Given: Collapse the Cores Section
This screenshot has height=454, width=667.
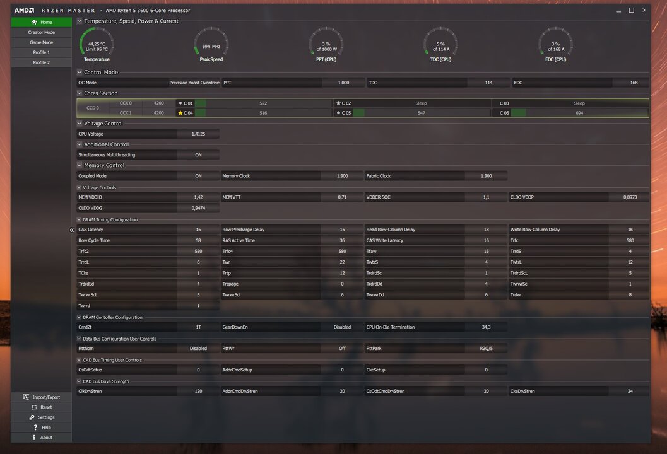Looking at the screenshot, I should tap(80, 93).
